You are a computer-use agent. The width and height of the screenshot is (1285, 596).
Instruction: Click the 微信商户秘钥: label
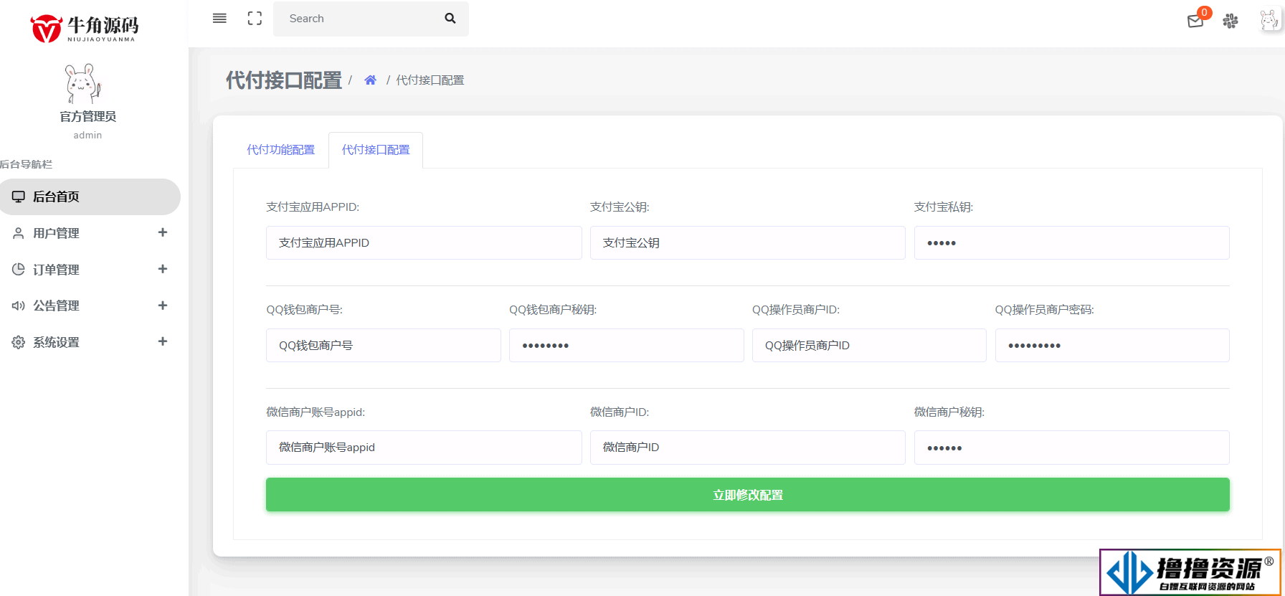(949, 412)
